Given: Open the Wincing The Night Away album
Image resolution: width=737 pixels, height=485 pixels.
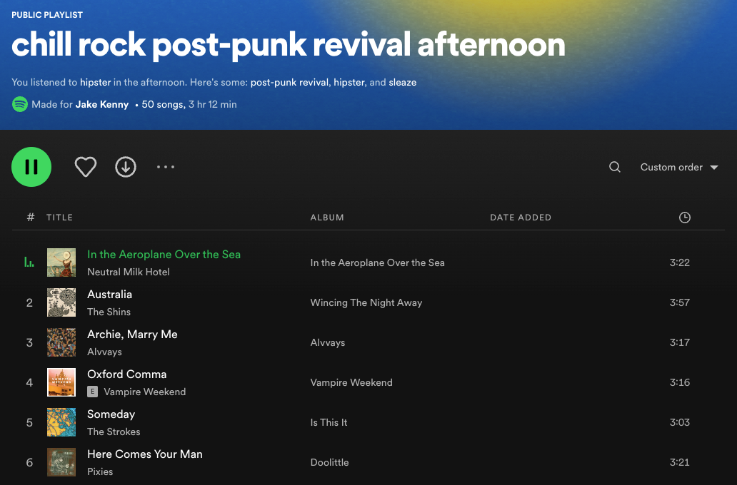Looking at the screenshot, I should pos(366,302).
